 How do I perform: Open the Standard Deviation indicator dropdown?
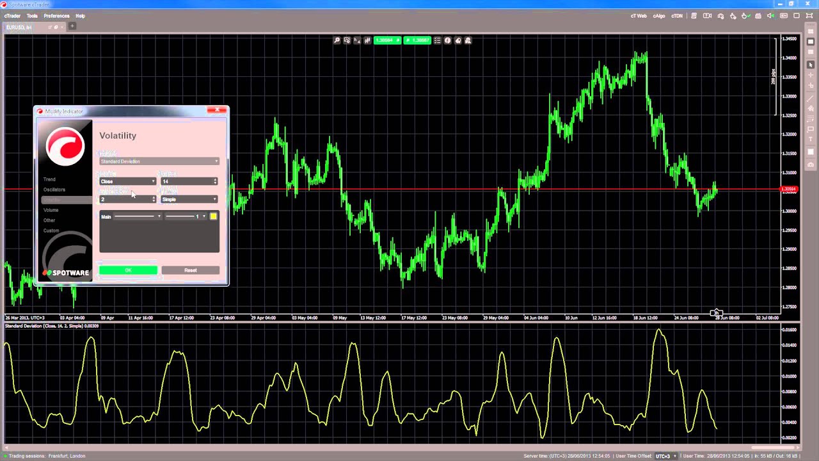[x=159, y=161]
